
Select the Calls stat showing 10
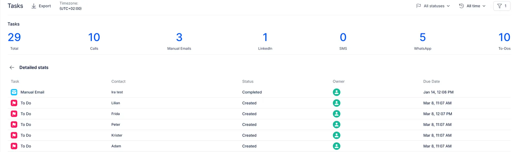94,41
